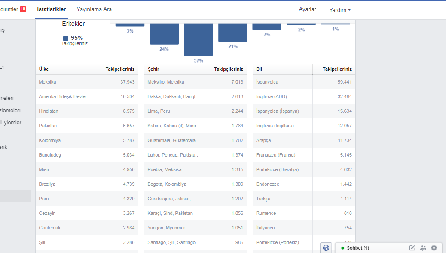The image size is (446, 253).
Task: Click the Meksiko, Meksika city row
Action: coord(196,82)
